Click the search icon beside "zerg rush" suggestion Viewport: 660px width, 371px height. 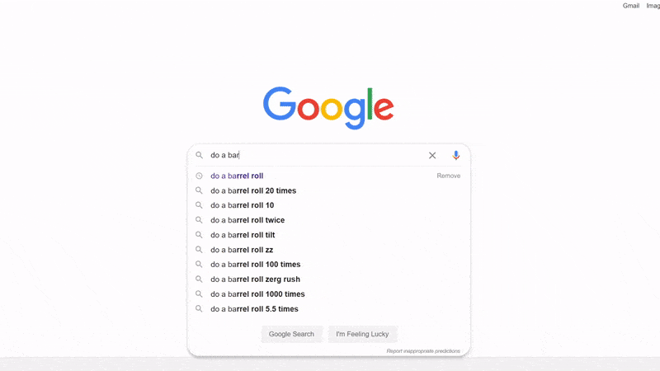[199, 279]
